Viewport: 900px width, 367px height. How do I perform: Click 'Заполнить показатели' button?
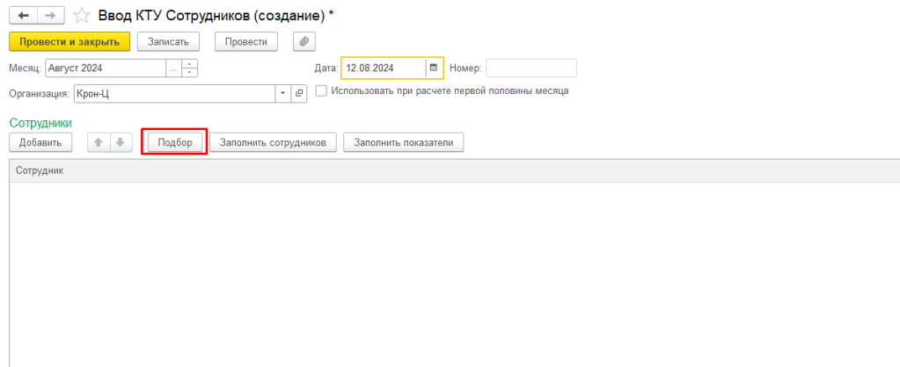[404, 142]
